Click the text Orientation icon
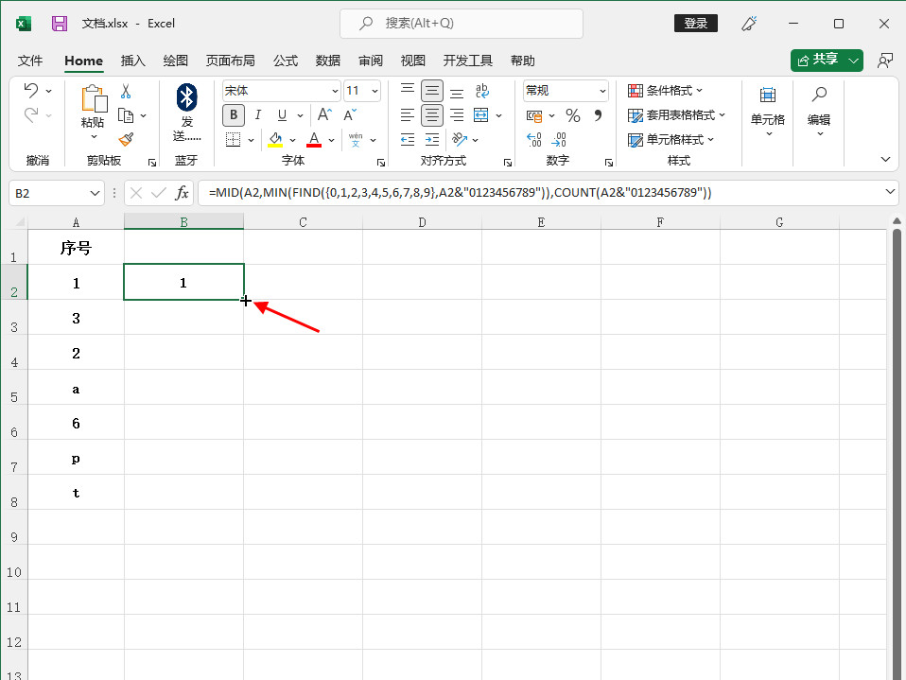Image resolution: width=906 pixels, height=680 pixels. (x=460, y=139)
